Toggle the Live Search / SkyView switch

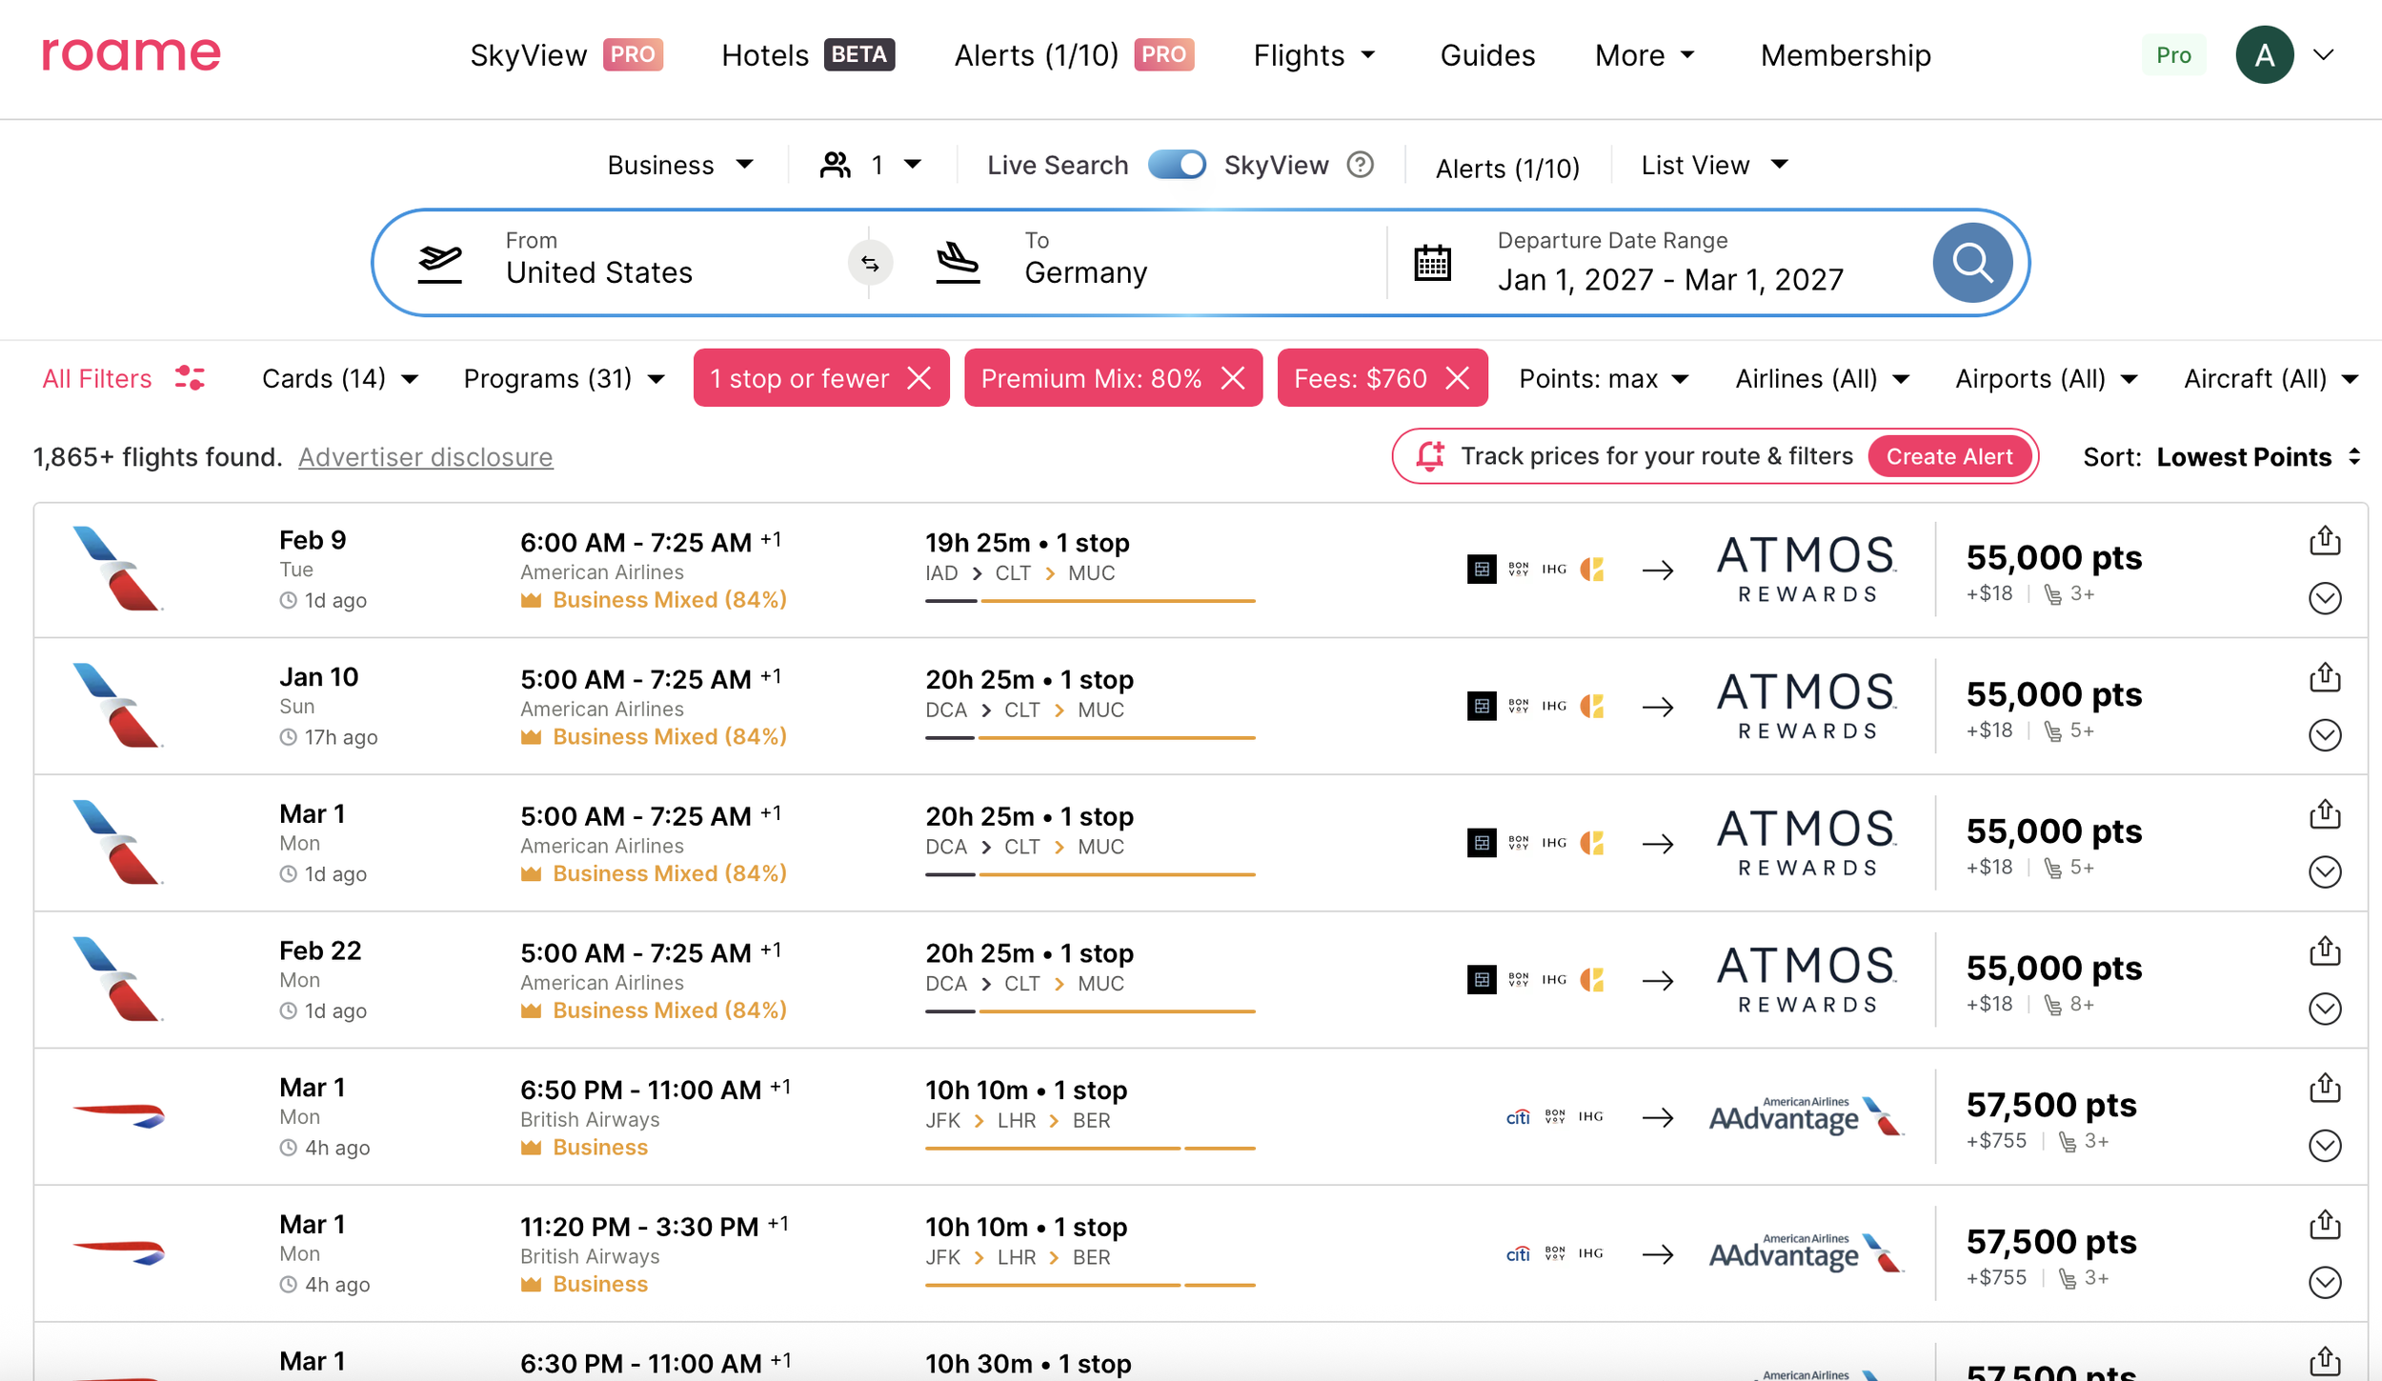pyautogui.click(x=1177, y=165)
